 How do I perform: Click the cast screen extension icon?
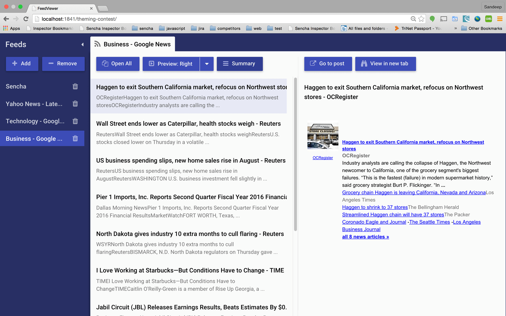[x=444, y=19]
